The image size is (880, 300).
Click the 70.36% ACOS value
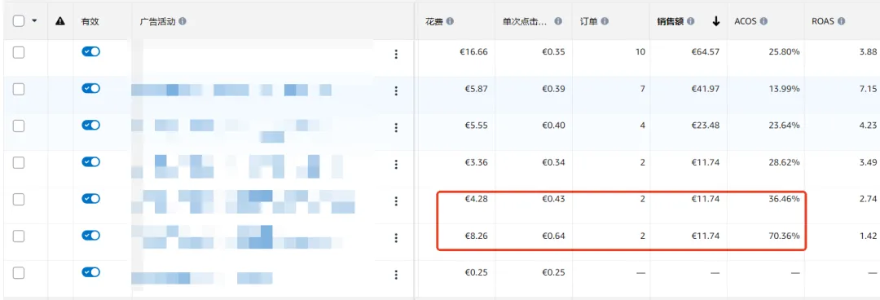[784, 236]
